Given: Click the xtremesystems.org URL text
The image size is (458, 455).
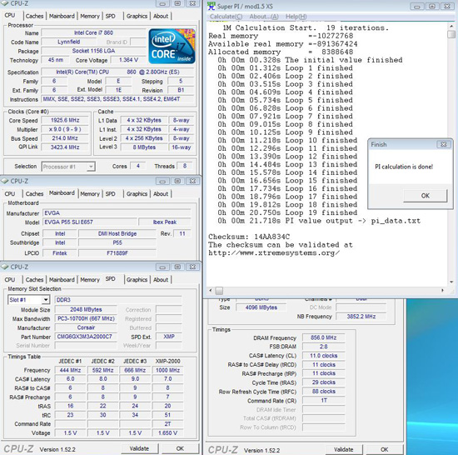Looking at the screenshot, I should click(274, 253).
